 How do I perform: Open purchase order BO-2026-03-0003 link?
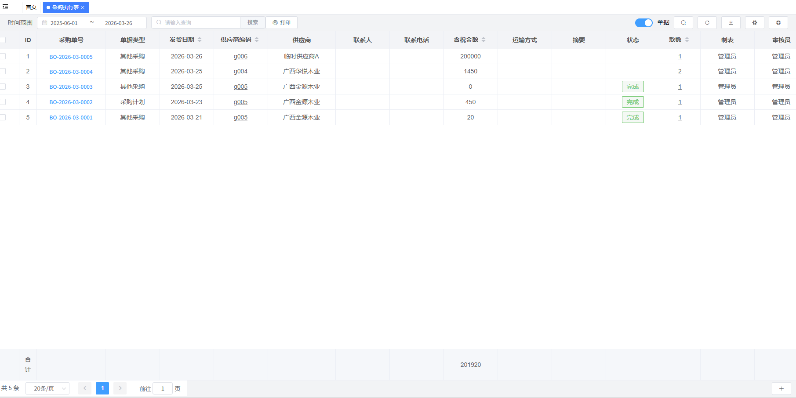coord(71,87)
